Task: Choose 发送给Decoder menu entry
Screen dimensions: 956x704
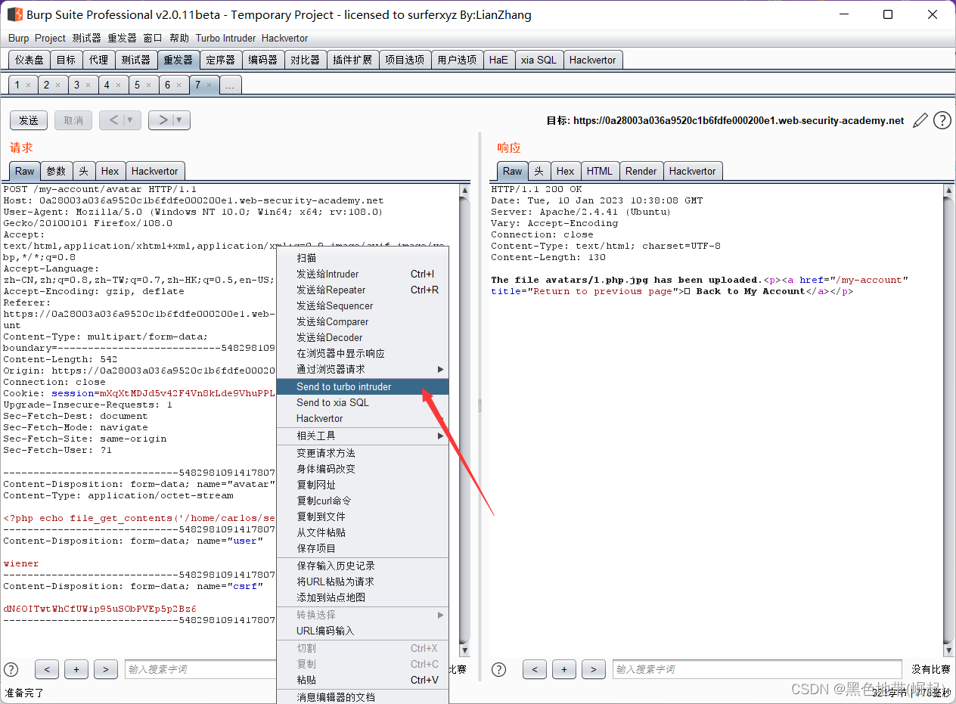Action: 362,337
